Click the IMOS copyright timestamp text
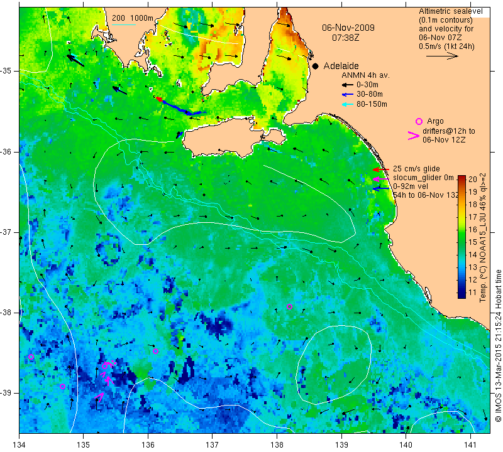503x452 pixels. point(498,346)
